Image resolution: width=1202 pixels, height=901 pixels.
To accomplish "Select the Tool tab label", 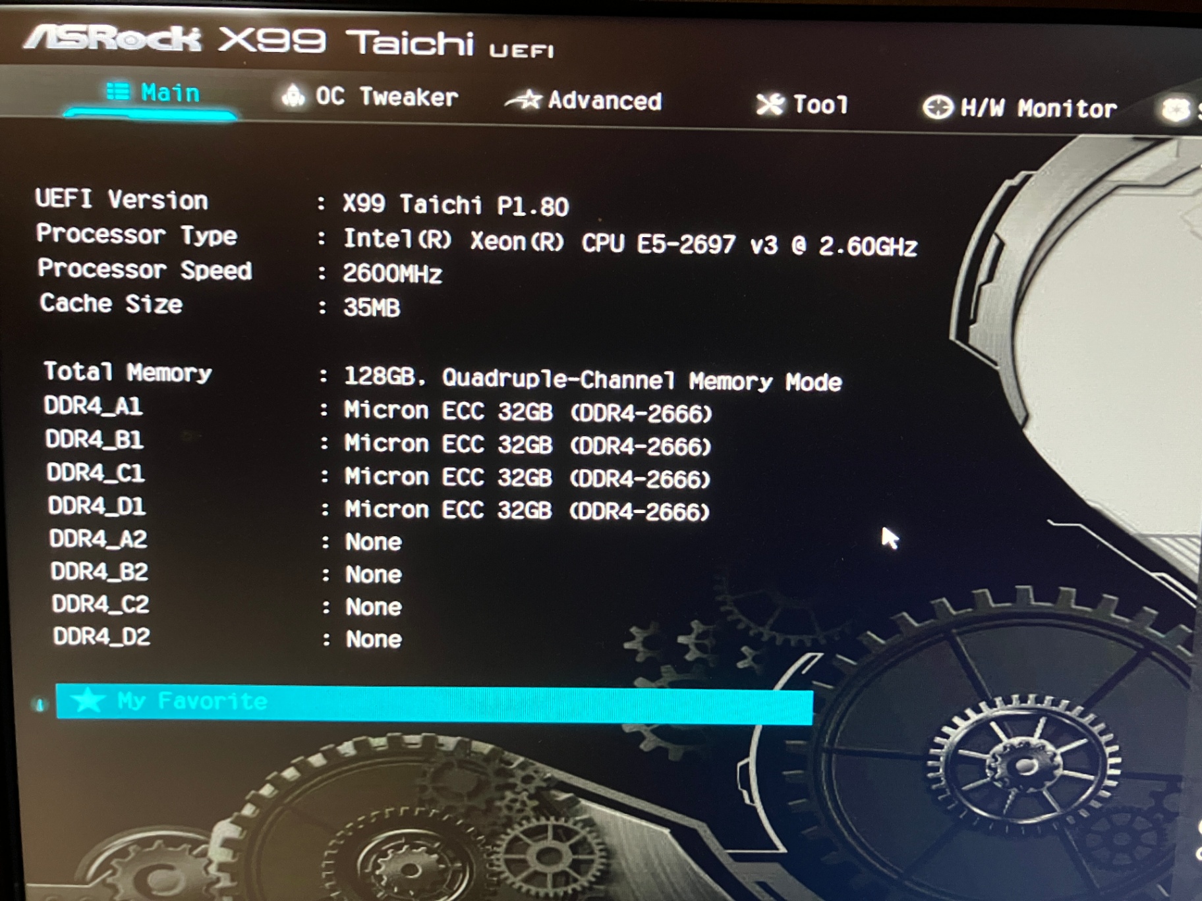I will coord(820,105).
